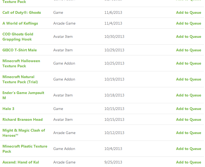Open Minecraft Natural Texture Pack (Trial) link

click(20, 79)
